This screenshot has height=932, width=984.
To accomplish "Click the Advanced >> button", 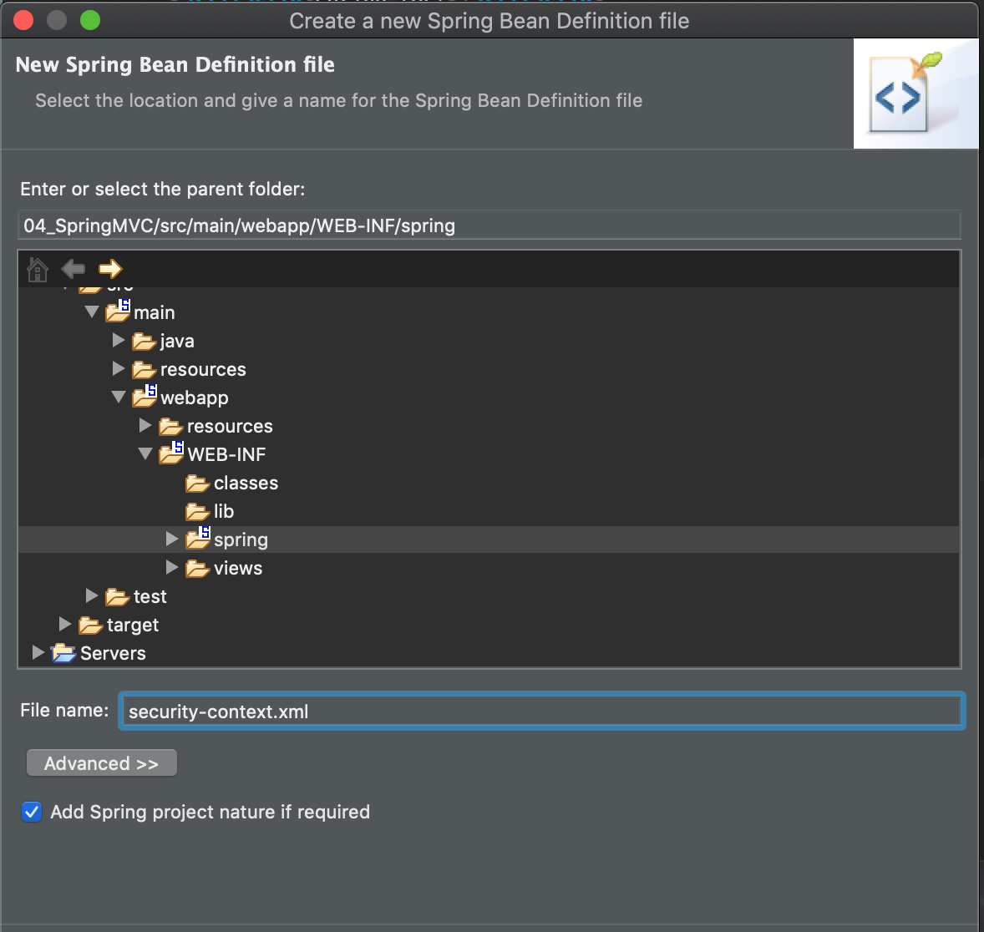I will [102, 763].
